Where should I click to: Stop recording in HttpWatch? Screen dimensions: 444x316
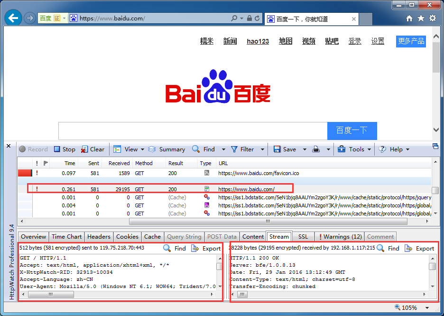[65, 149]
